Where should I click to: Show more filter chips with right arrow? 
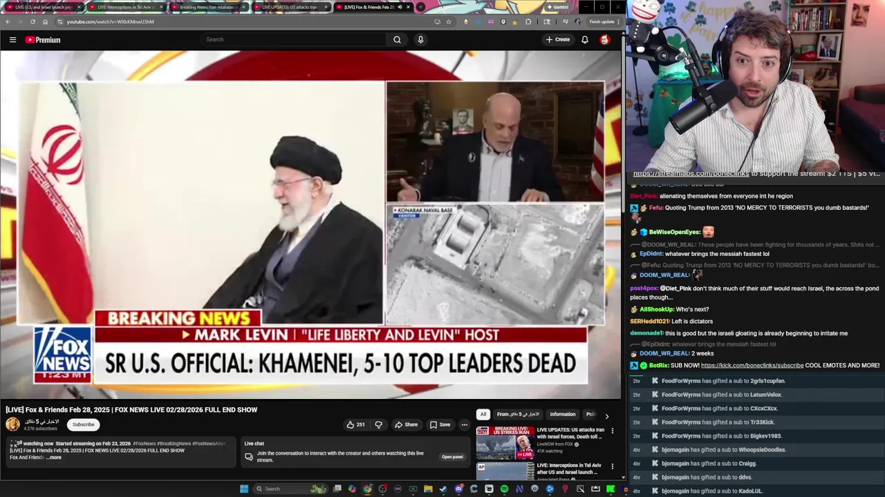[606, 416]
